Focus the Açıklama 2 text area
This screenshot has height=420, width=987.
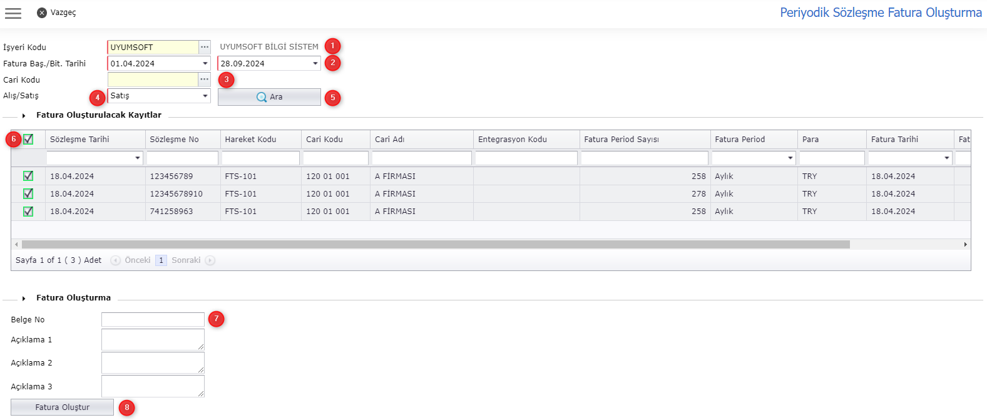[153, 363]
